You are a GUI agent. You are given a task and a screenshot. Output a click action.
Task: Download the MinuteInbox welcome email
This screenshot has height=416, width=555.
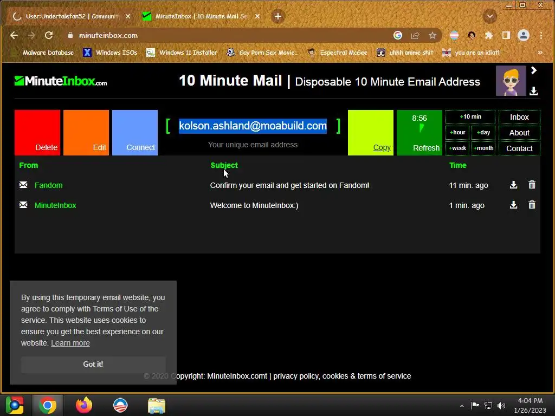tap(513, 205)
